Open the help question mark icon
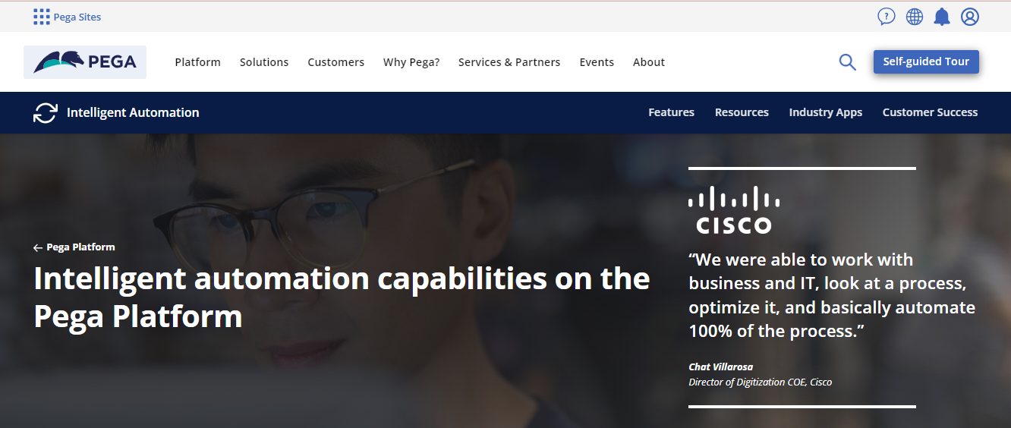Image resolution: width=1011 pixels, height=428 pixels. (x=886, y=17)
